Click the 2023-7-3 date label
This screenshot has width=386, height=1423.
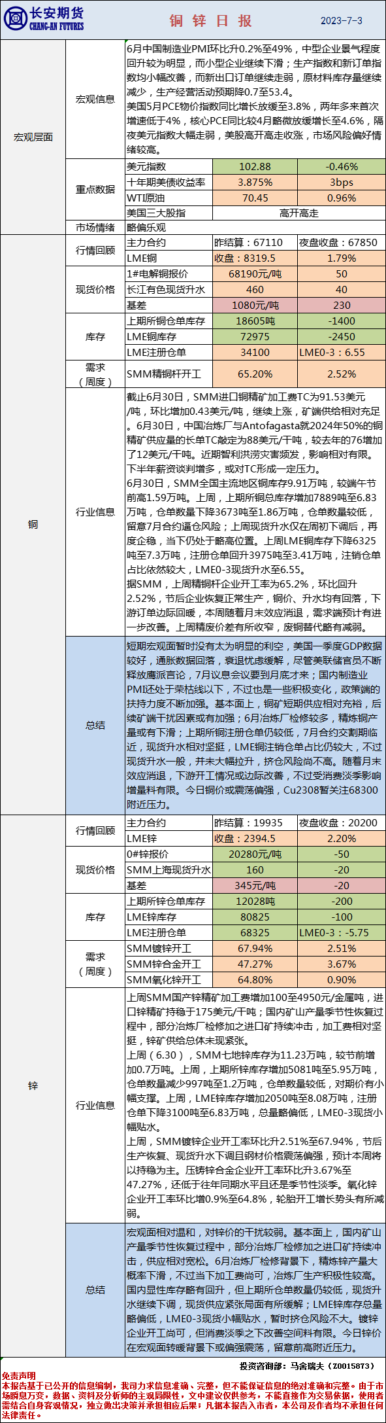[341, 21]
